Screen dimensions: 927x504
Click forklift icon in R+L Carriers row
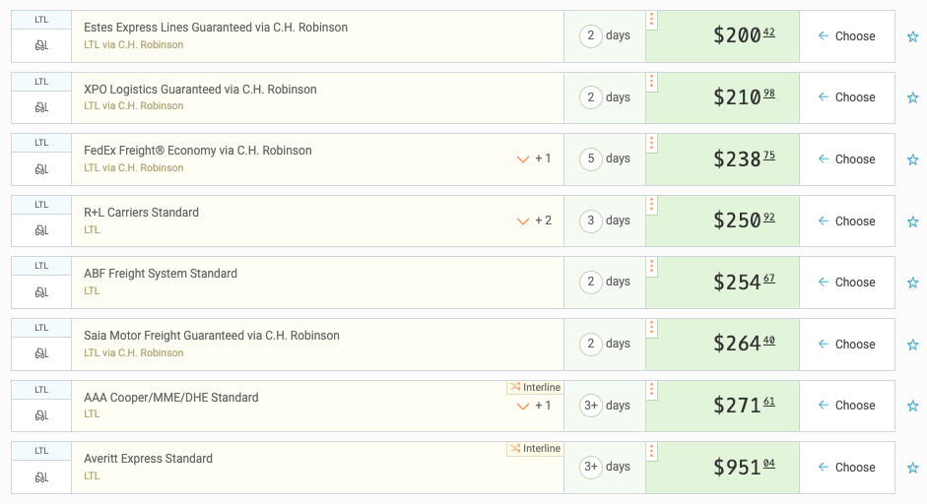point(41,230)
